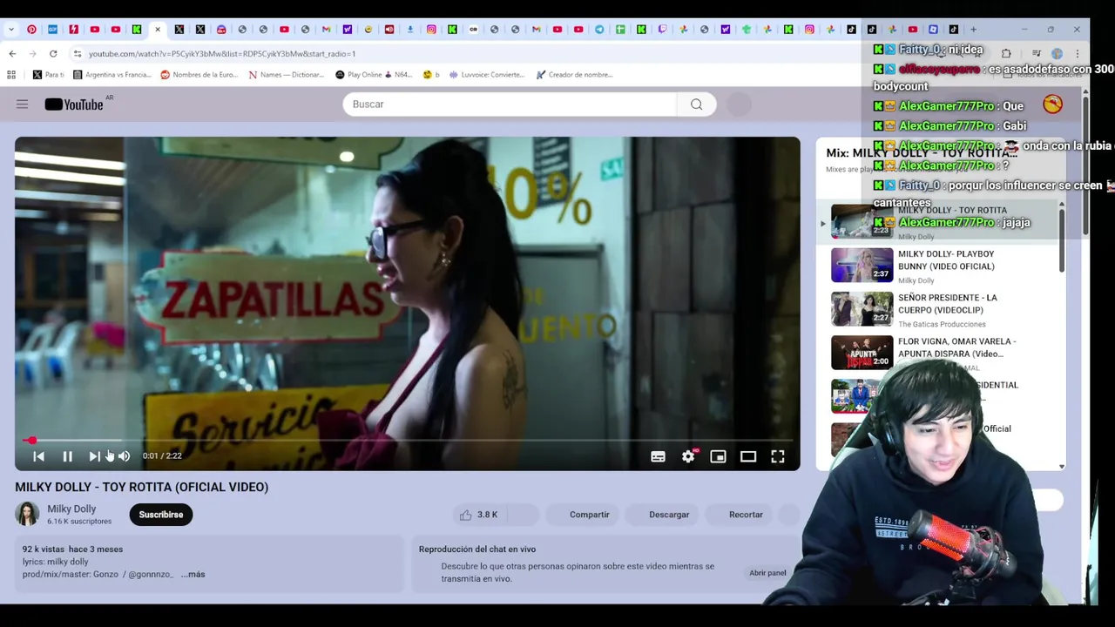Open the Milky Dolly channel name link
This screenshot has width=1115, height=627.
[71, 509]
